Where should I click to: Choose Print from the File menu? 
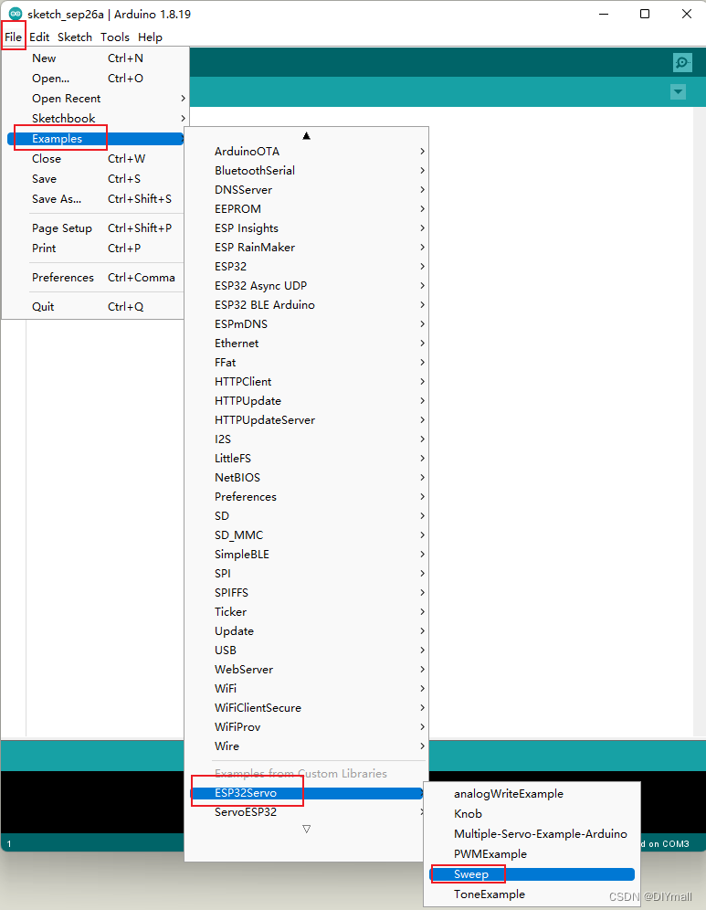point(96,249)
